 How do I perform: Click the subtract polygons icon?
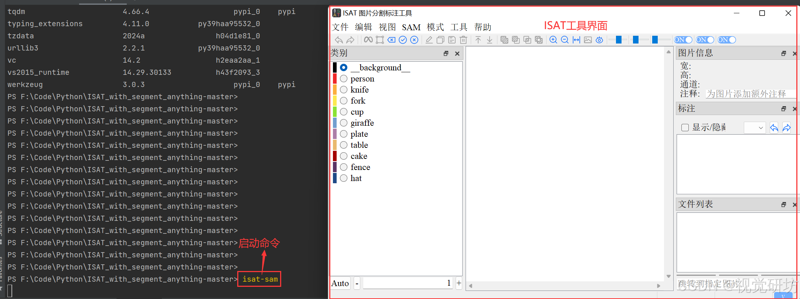(x=516, y=40)
